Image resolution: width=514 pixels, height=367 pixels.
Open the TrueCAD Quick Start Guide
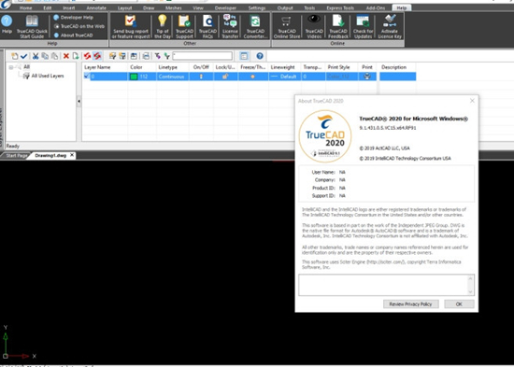coord(32,26)
